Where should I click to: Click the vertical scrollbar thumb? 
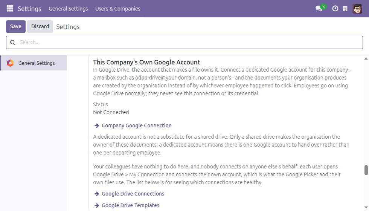click(x=366, y=170)
